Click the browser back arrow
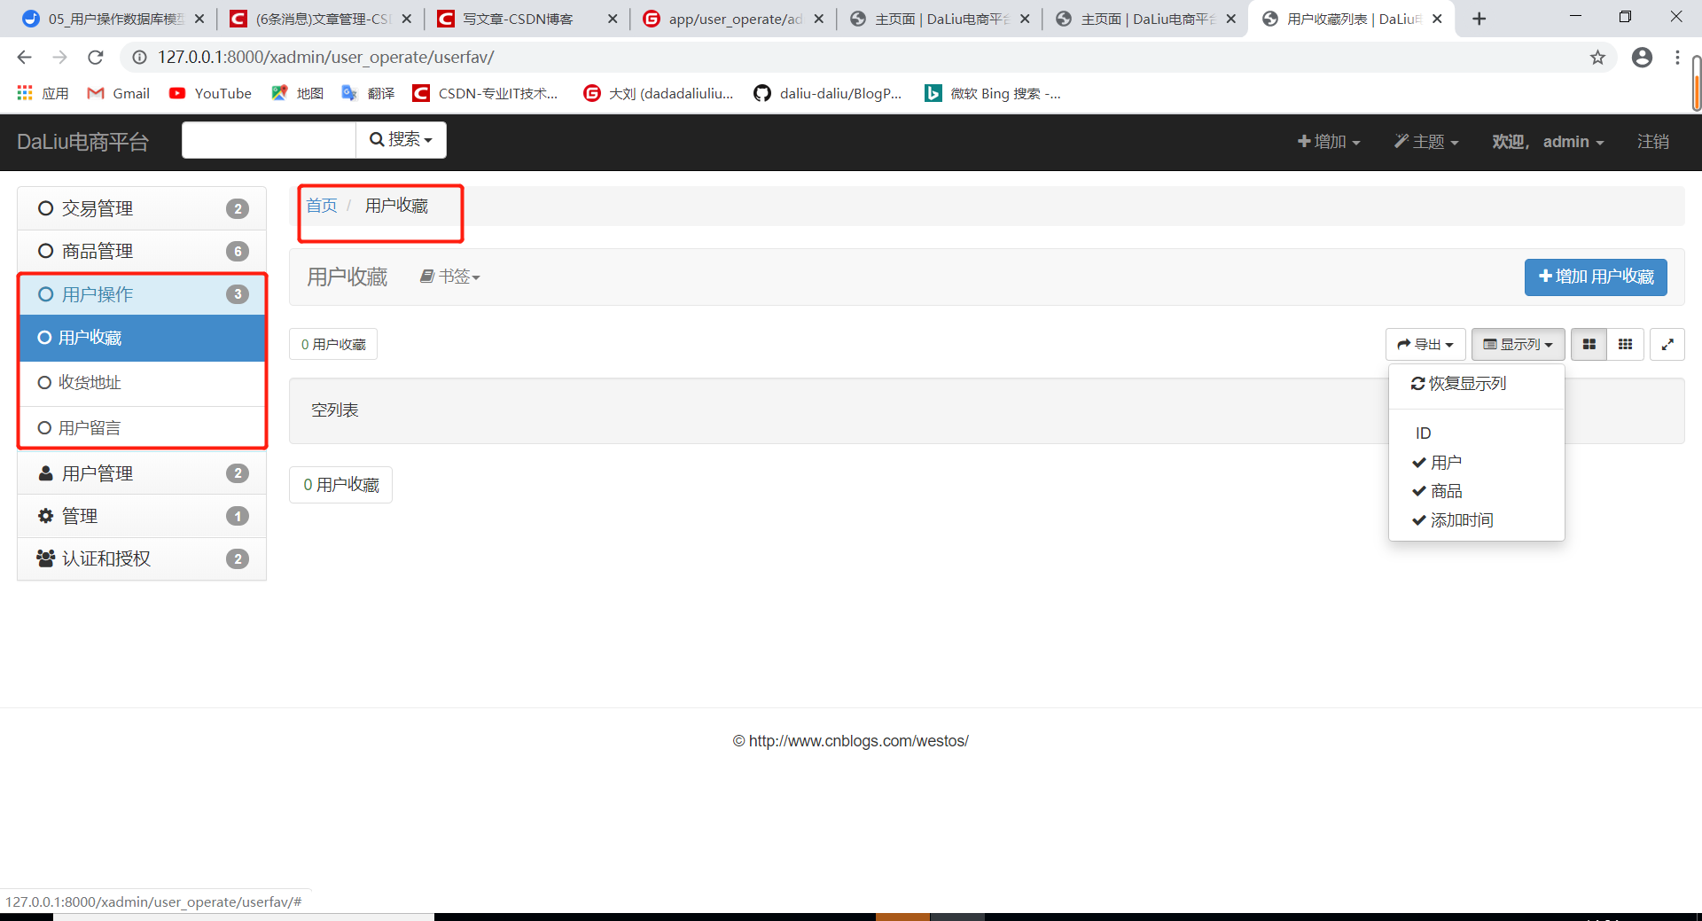 click(x=24, y=58)
